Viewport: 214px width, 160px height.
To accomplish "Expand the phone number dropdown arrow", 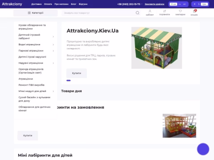I will click(142, 4).
